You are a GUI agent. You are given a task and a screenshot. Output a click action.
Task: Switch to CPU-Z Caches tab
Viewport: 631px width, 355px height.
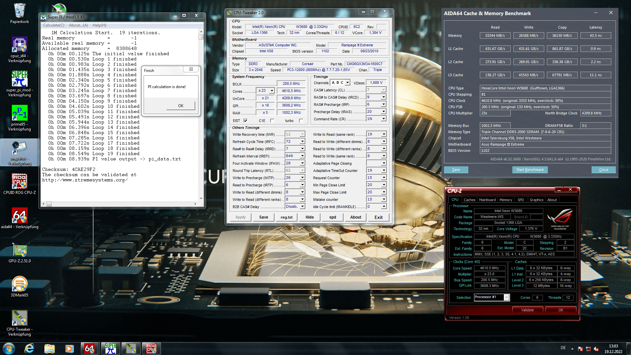point(469,200)
